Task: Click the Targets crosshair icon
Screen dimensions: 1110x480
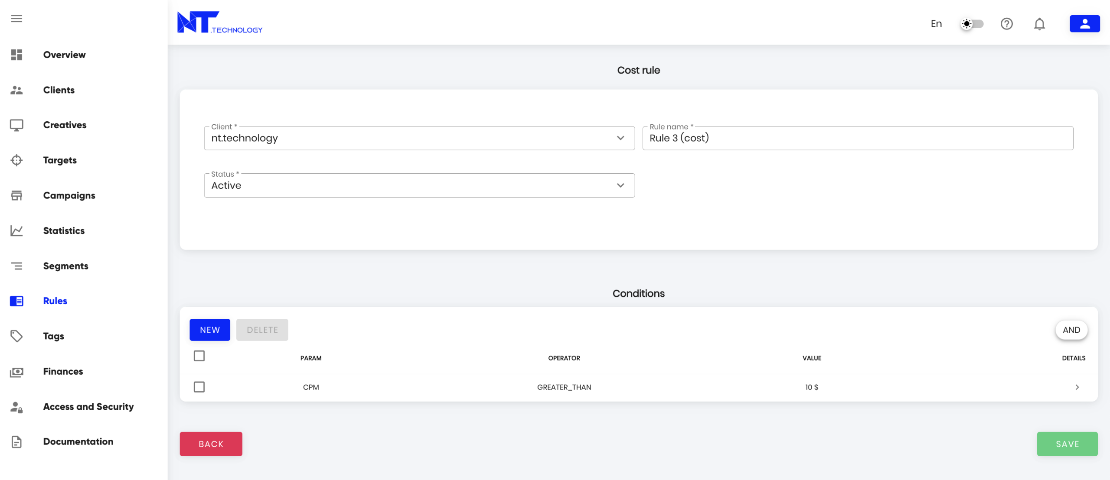Action: [16, 160]
